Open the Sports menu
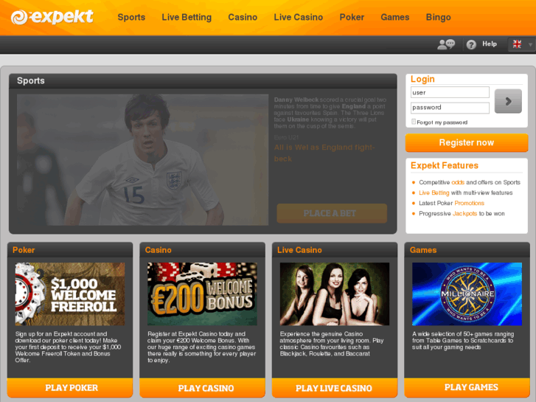Image resolution: width=536 pixels, height=402 pixels. click(131, 17)
